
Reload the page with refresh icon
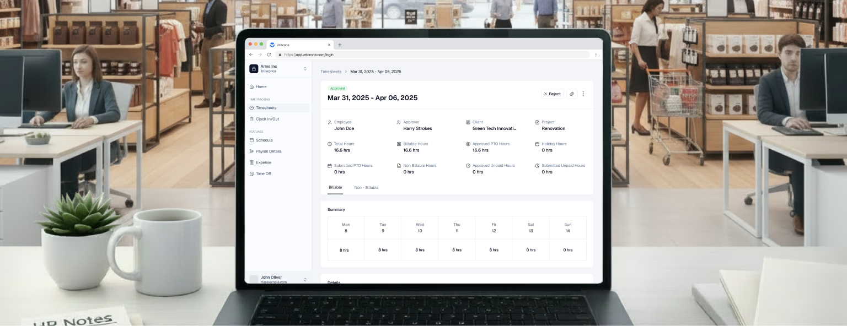point(269,55)
